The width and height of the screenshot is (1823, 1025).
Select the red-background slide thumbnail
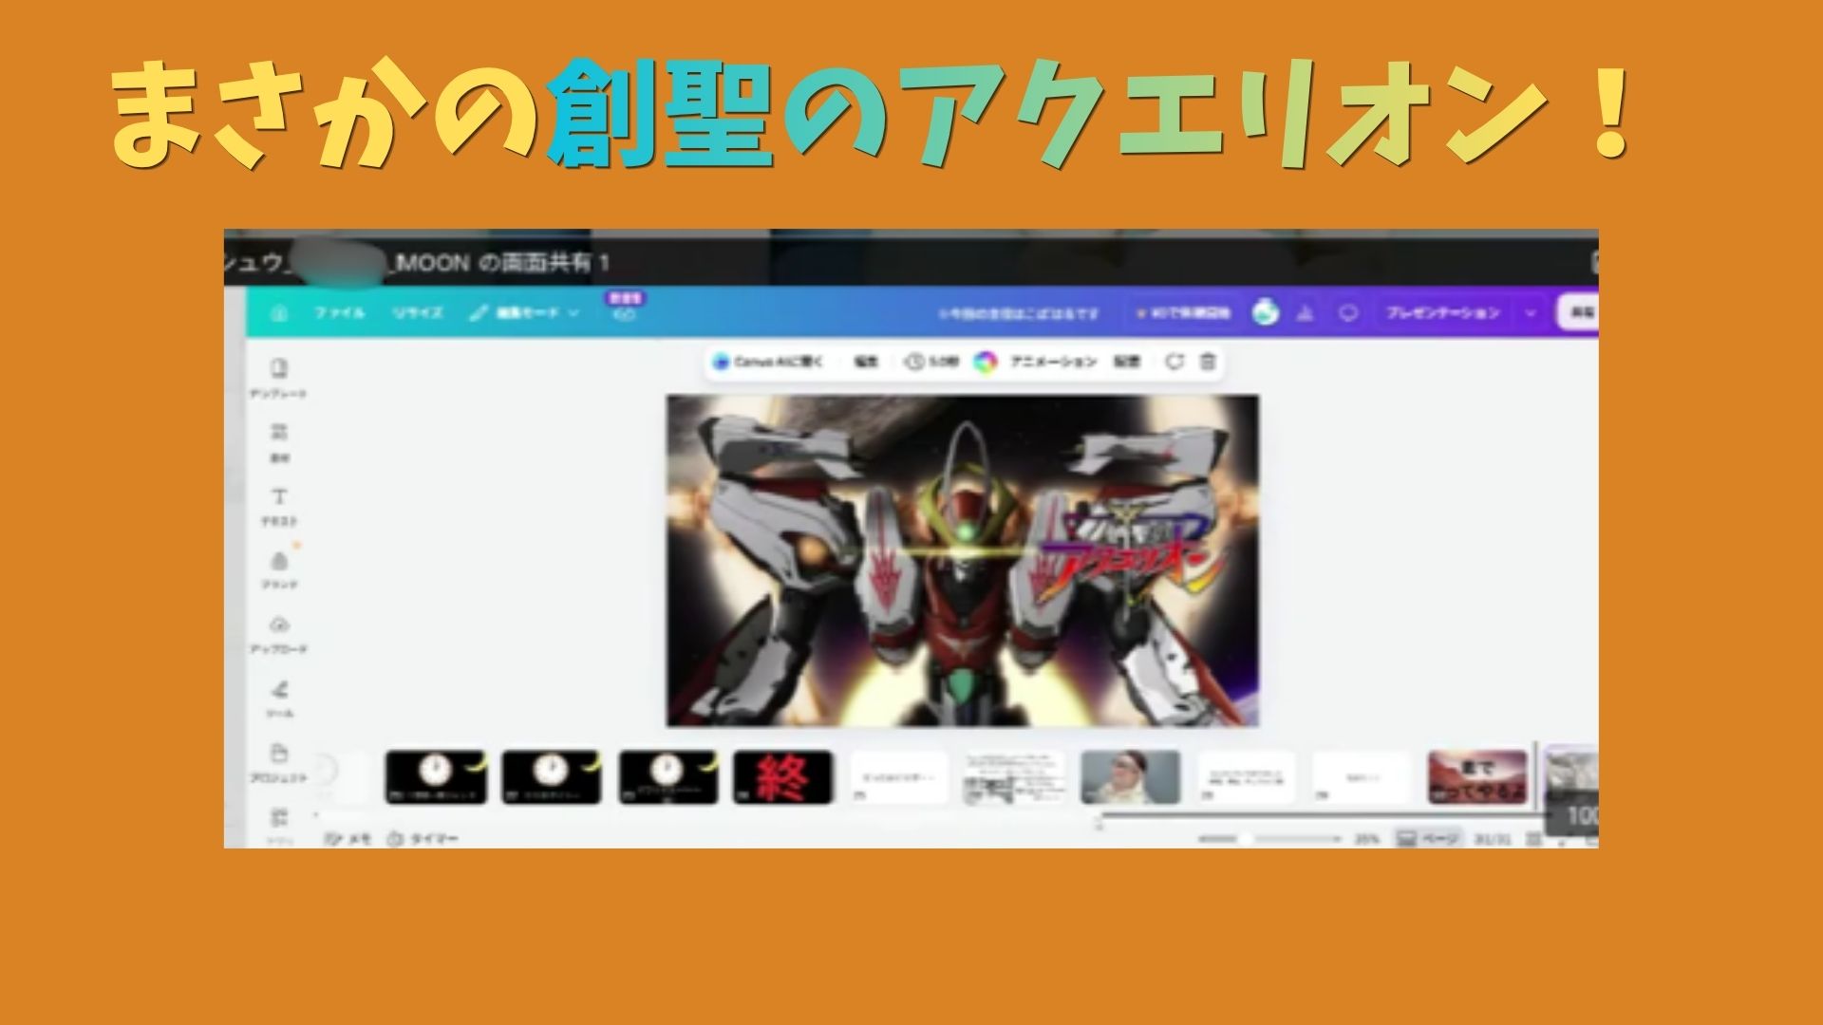coord(1478,777)
